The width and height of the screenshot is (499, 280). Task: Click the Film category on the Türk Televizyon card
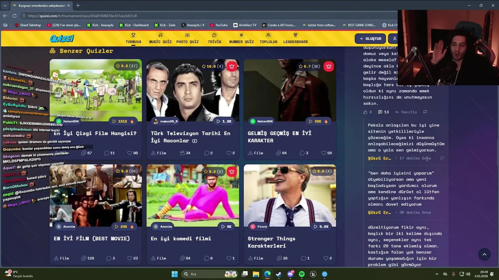(x=158, y=153)
